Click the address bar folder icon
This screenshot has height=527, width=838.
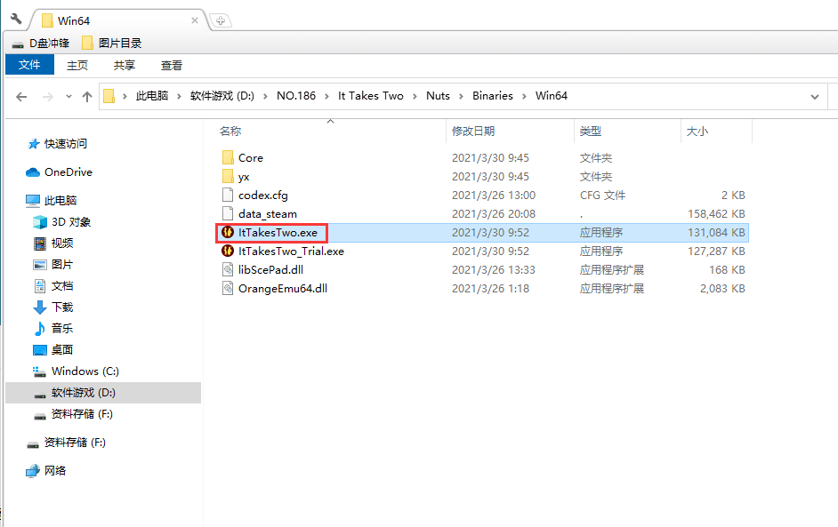[x=109, y=96]
